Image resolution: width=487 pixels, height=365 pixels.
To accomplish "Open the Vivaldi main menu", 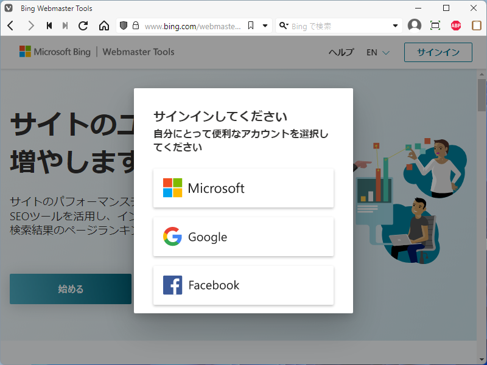I will (x=9, y=8).
